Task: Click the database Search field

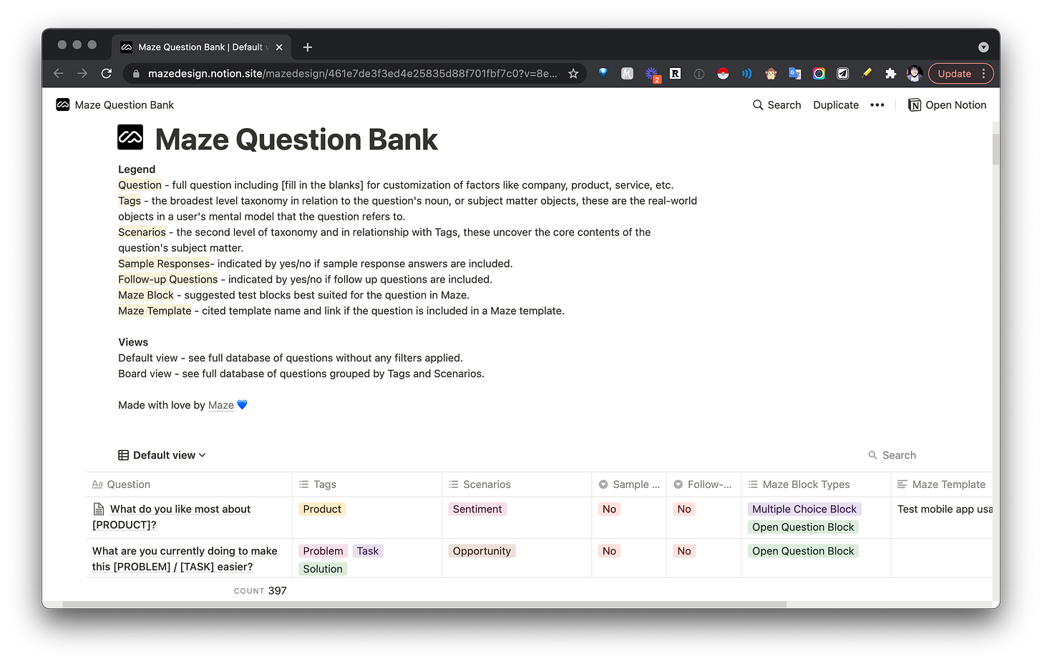Action: pos(892,455)
